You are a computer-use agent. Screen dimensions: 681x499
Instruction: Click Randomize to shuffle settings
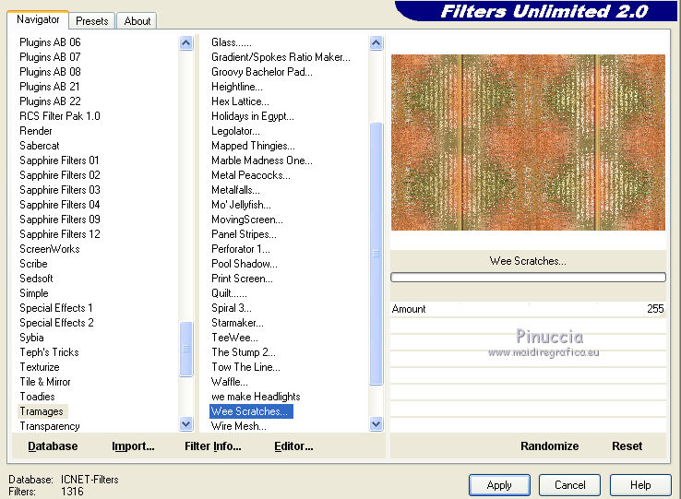549,446
